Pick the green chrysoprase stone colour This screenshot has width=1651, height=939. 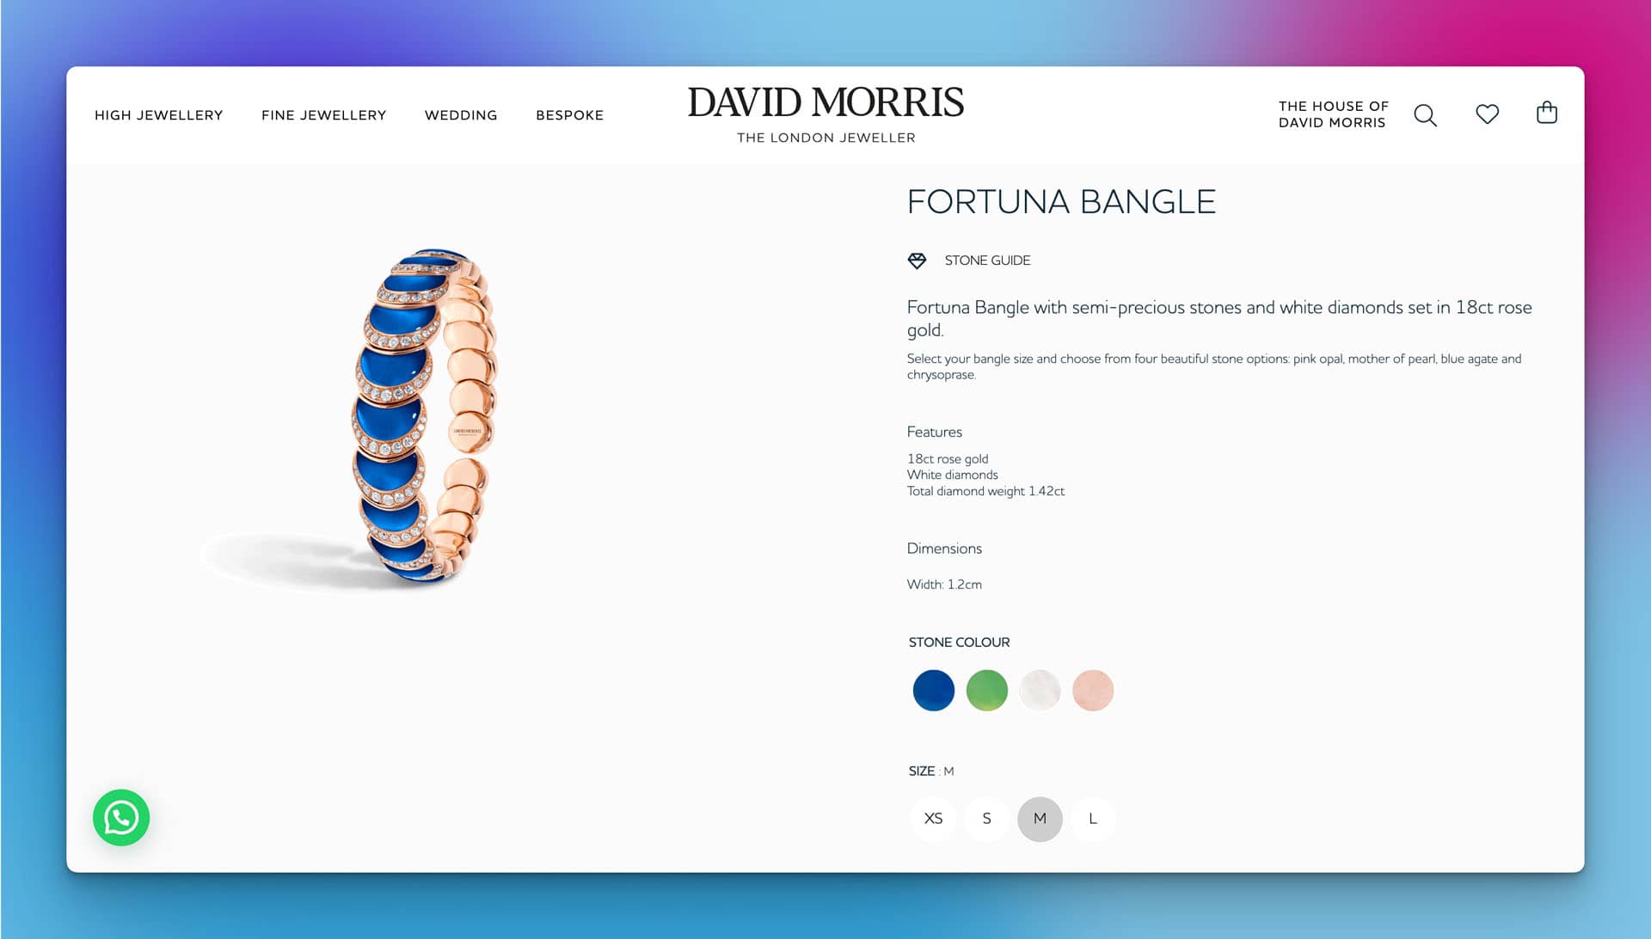[x=986, y=690]
